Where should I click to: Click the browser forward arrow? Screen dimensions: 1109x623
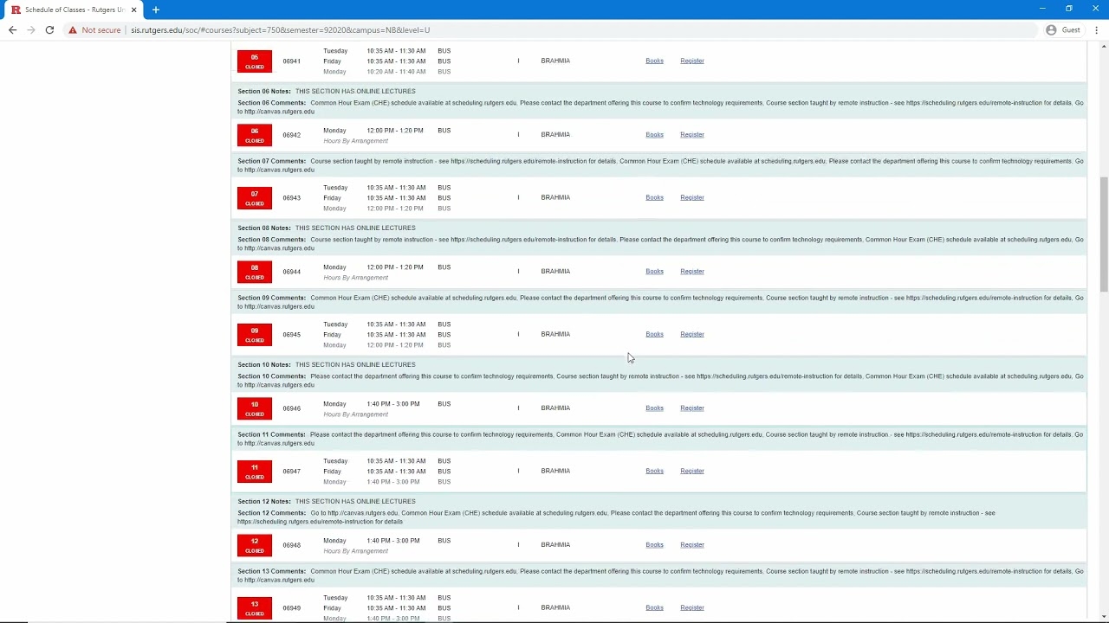point(31,30)
